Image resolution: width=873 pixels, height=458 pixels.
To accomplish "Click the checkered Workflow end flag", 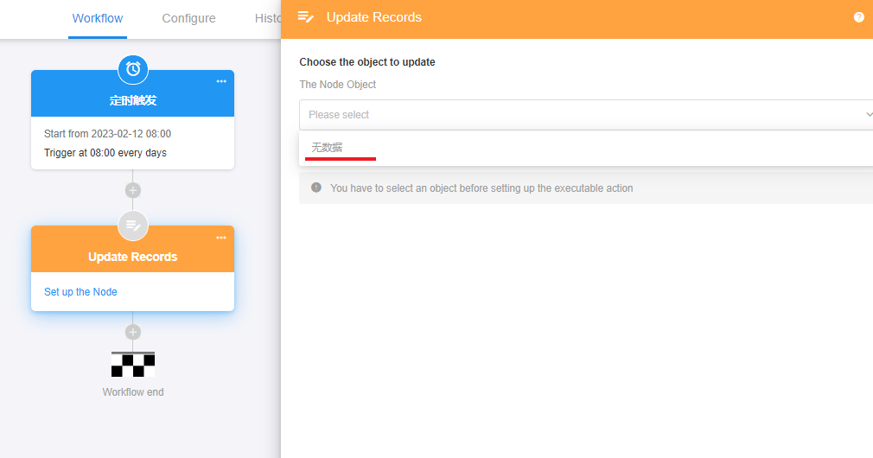I will click(x=133, y=364).
